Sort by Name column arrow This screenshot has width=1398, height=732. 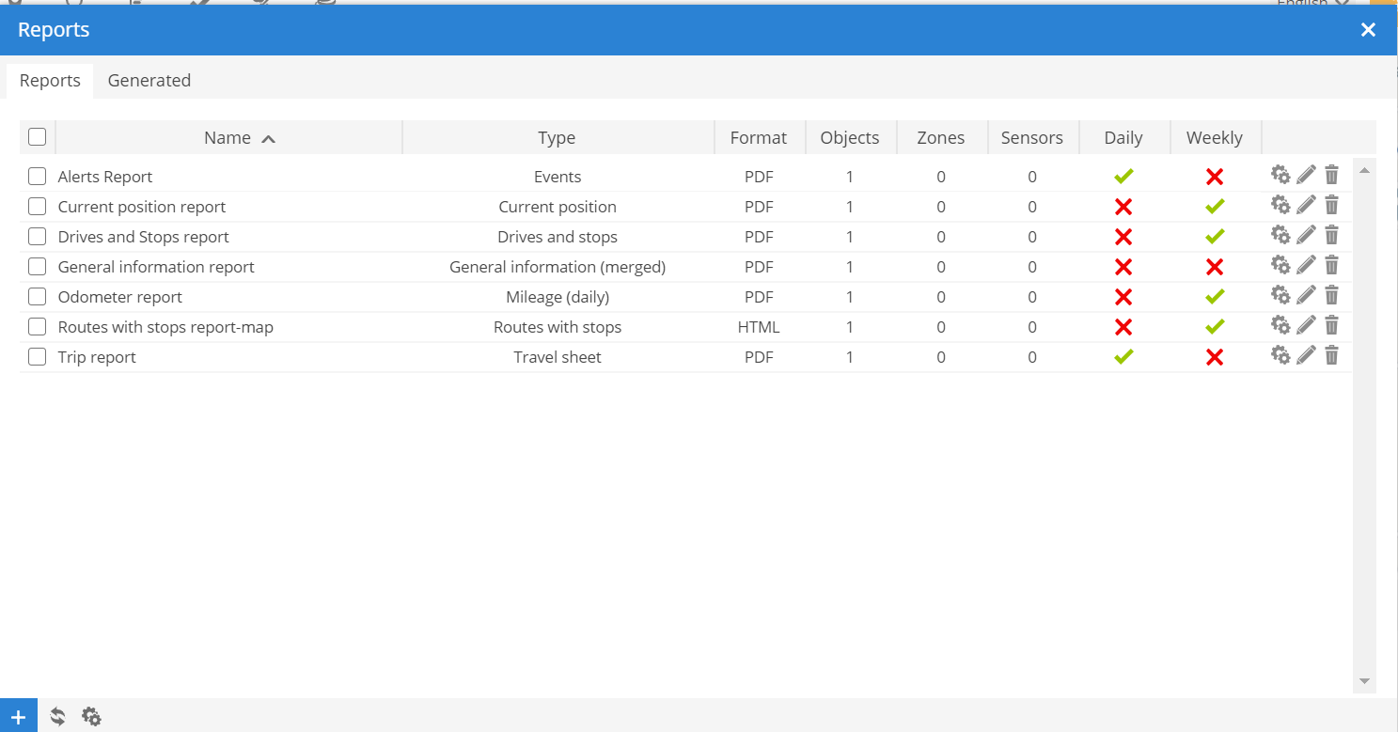click(268, 138)
